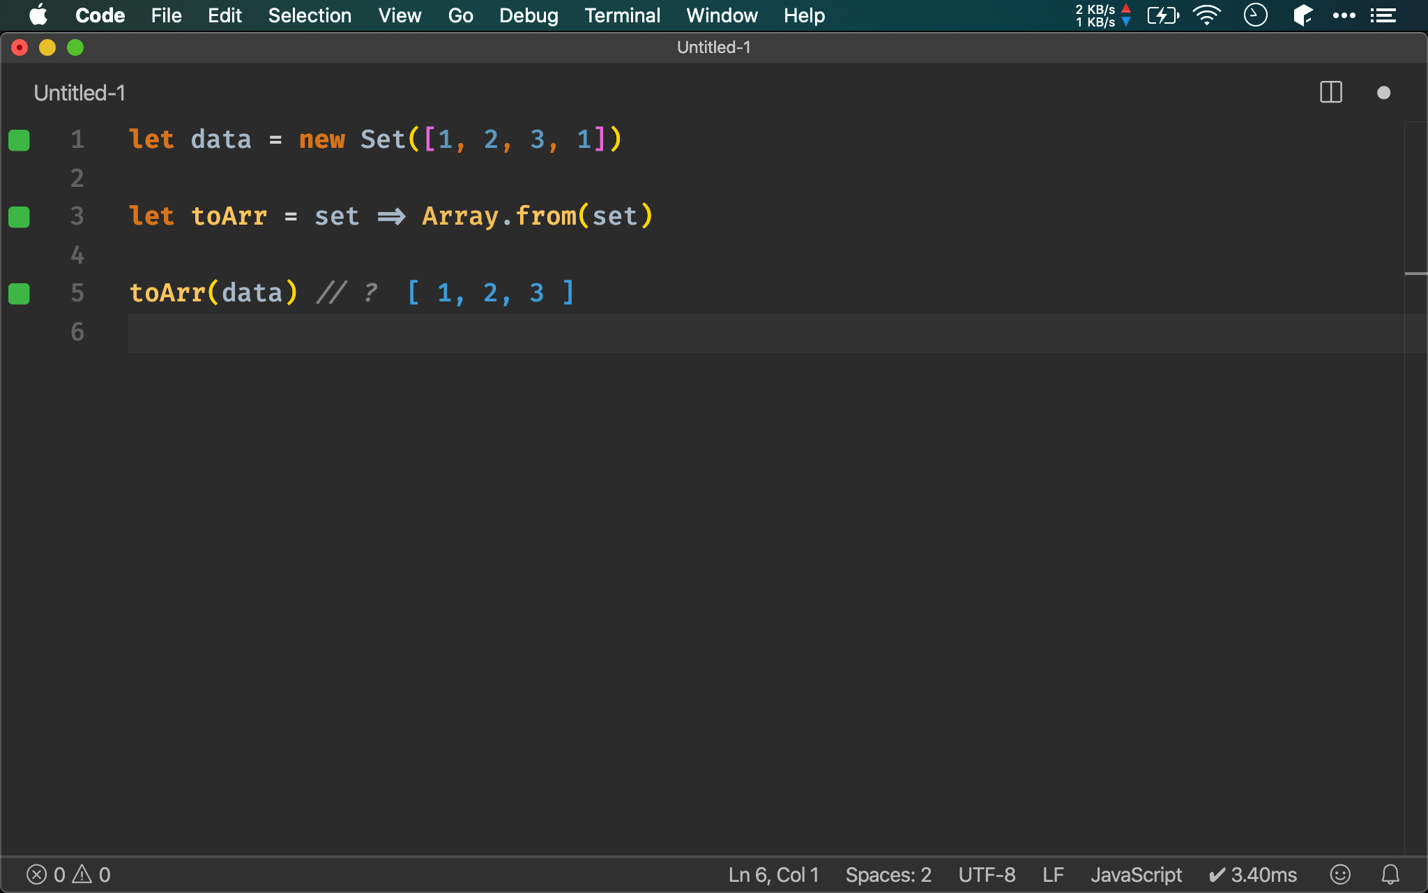The height and width of the screenshot is (893, 1428).
Task: Open the Terminal menu
Action: tap(622, 15)
